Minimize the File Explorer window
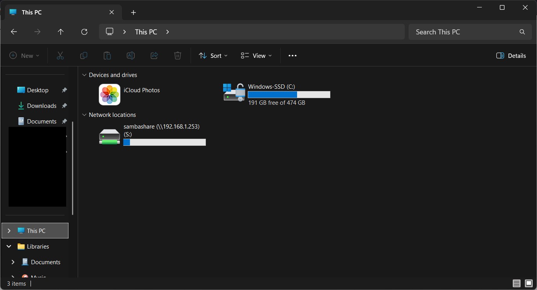Image resolution: width=537 pixels, height=290 pixels. tap(479, 7)
